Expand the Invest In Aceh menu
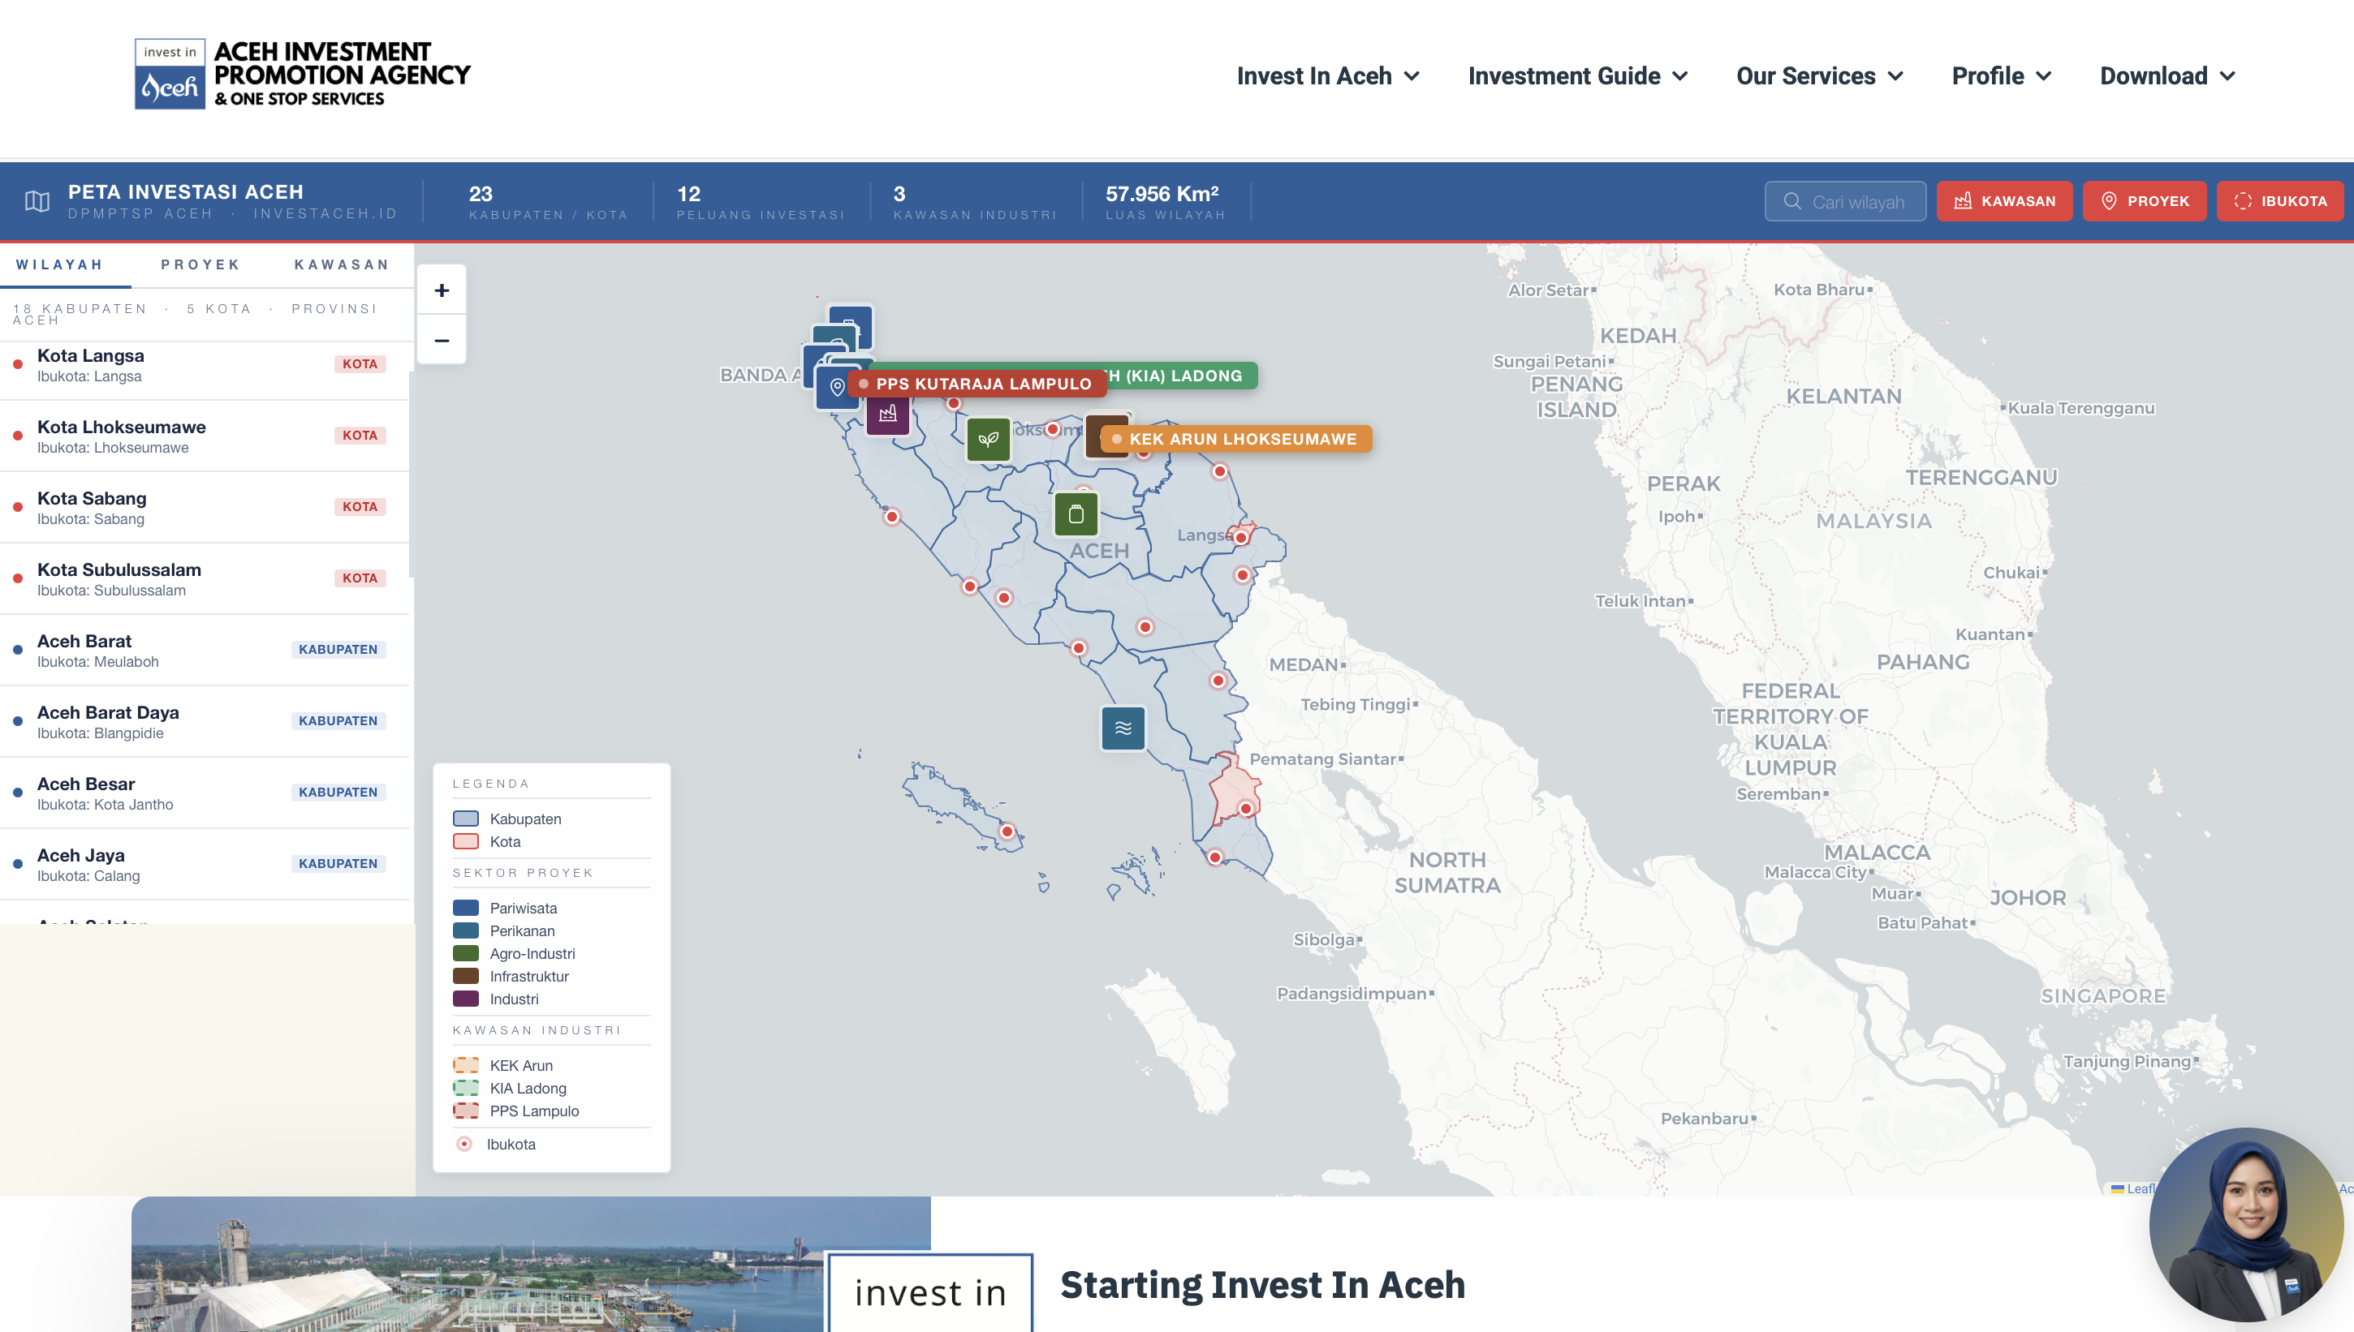This screenshot has height=1332, width=2354. coord(1328,76)
